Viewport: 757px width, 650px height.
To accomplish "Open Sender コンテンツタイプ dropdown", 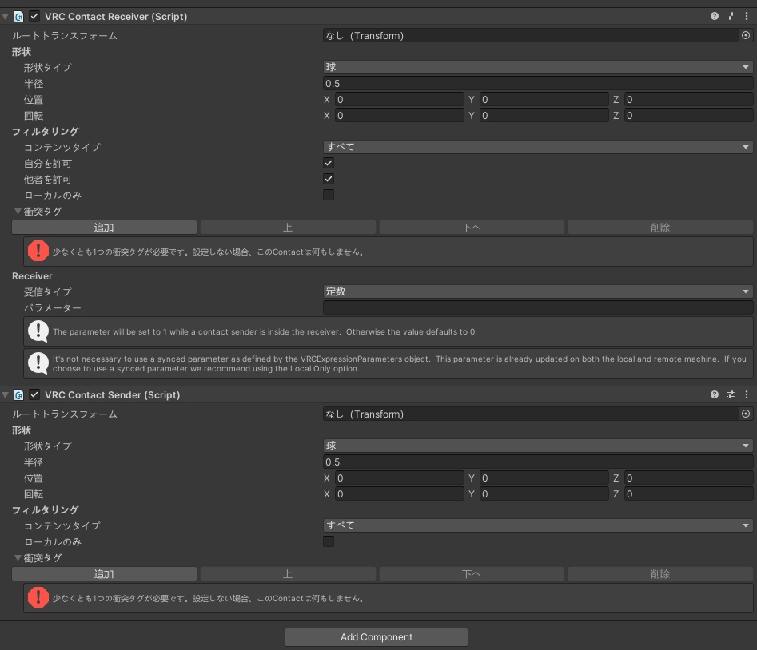I will point(538,525).
